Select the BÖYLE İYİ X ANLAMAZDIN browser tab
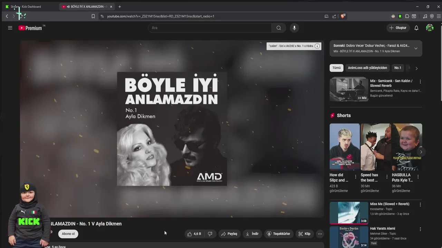The image size is (442, 248). [86, 7]
